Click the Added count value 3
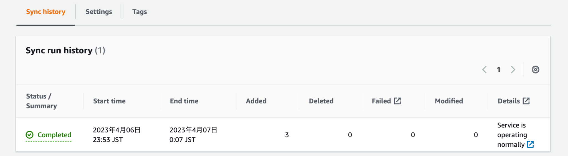The height and width of the screenshot is (156, 568). coord(287,135)
